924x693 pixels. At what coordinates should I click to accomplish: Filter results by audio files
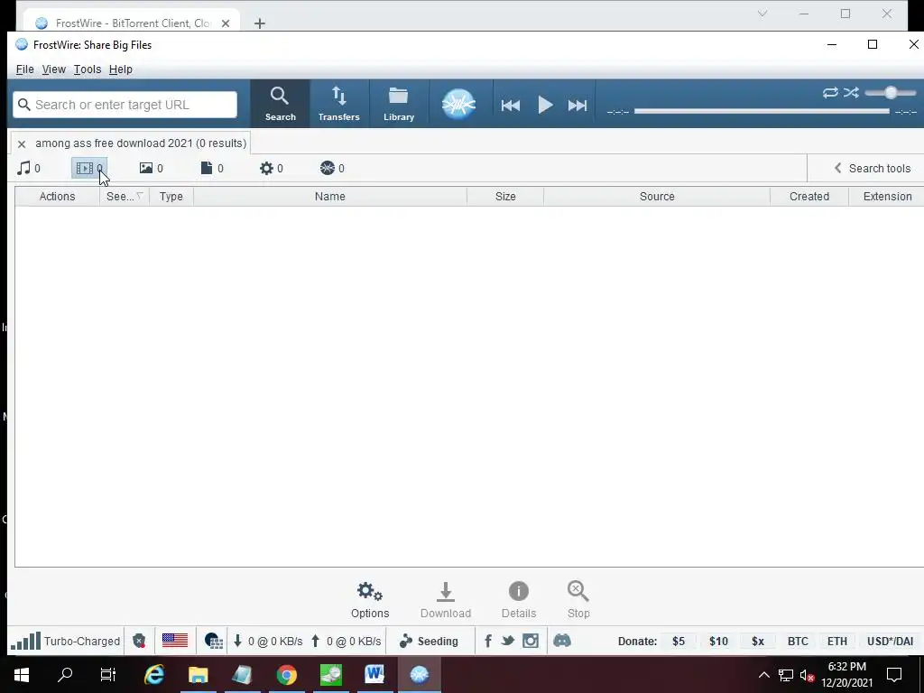(x=29, y=169)
